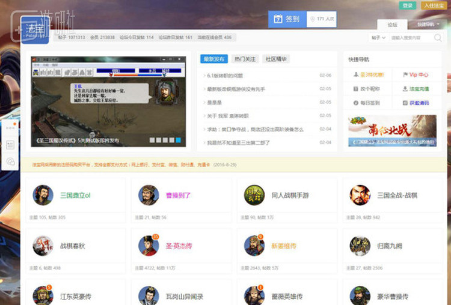The image size is (451, 305).
Task: Open the 获取激活码 link
Action: click(419, 103)
